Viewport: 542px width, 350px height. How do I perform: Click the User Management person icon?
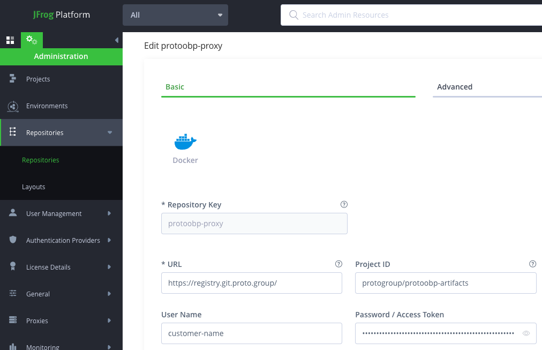(x=13, y=213)
